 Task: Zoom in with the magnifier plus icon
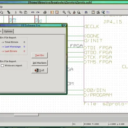(x=64, y=12)
